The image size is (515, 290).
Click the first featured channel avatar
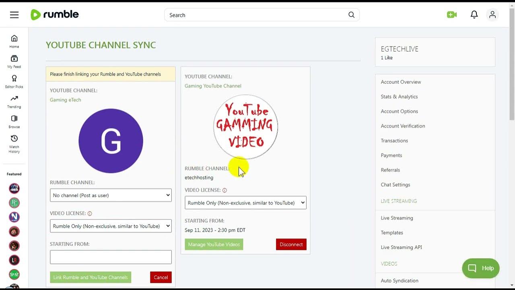pos(14,188)
